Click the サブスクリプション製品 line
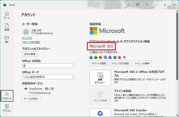This screenshot has width=179, height=117. coord(119,41)
